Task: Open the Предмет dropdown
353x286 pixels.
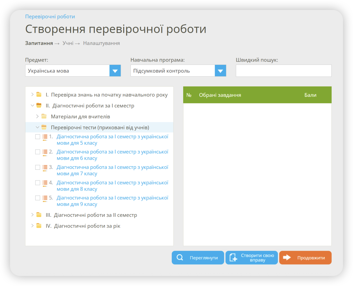Action: pos(115,70)
